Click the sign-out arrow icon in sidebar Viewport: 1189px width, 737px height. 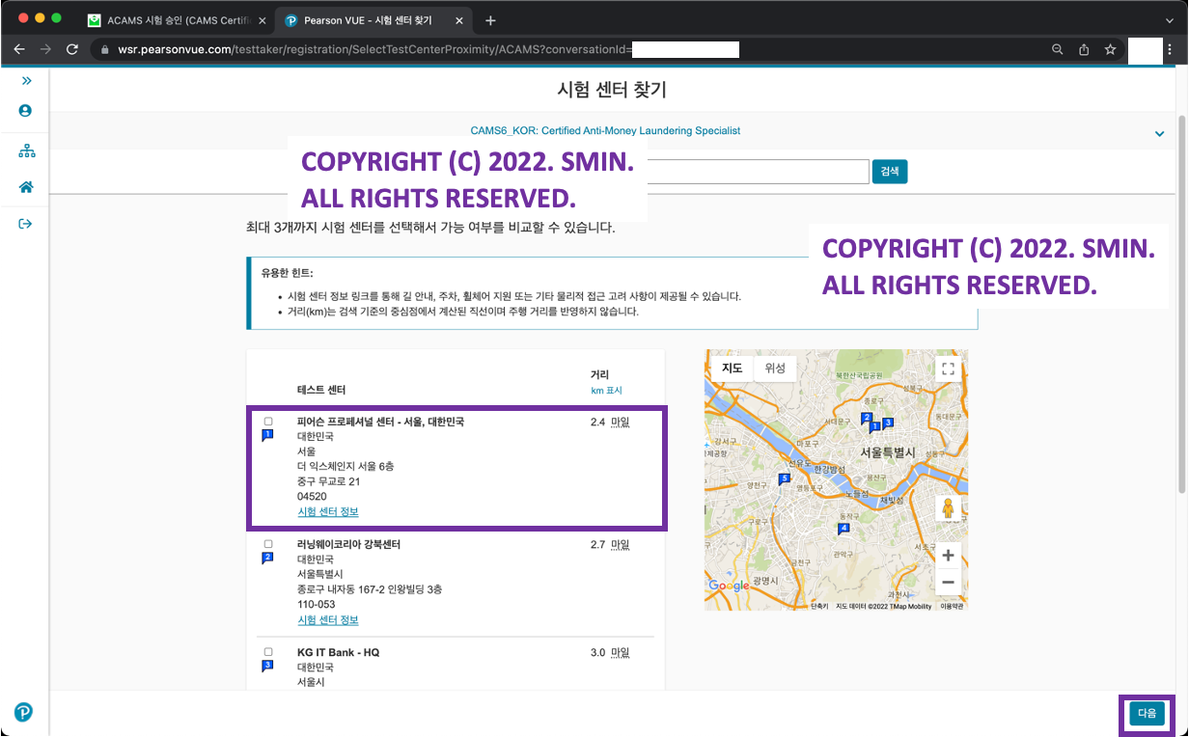[25, 224]
